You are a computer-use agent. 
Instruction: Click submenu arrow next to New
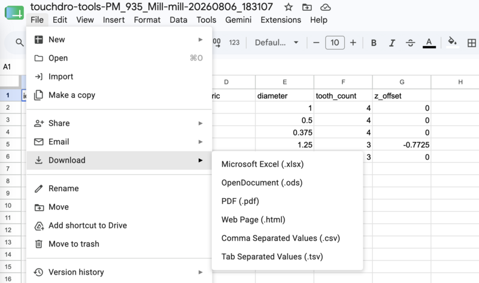pos(201,39)
